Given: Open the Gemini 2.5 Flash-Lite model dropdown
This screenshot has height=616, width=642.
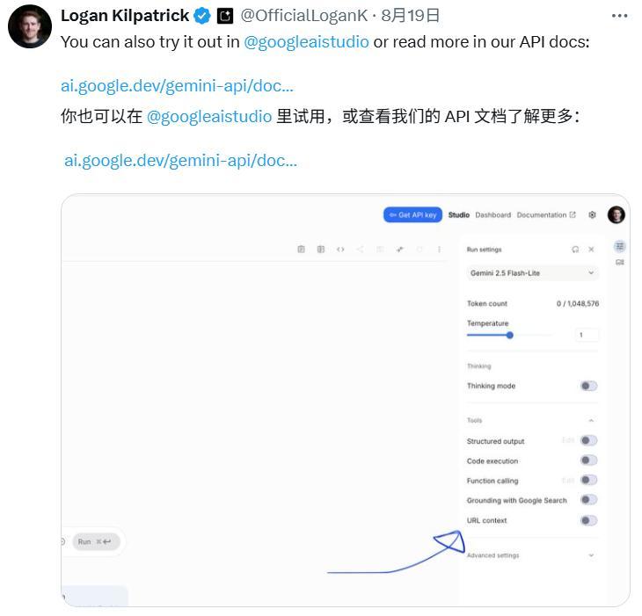Looking at the screenshot, I should 533,272.
